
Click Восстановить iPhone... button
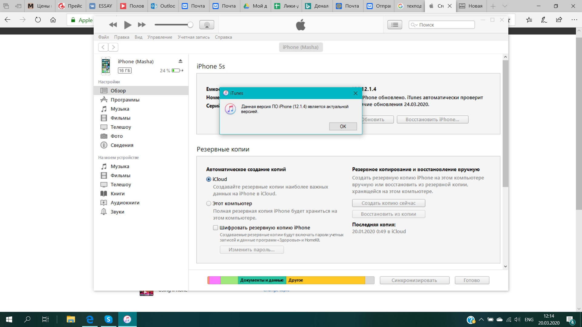coord(433,120)
